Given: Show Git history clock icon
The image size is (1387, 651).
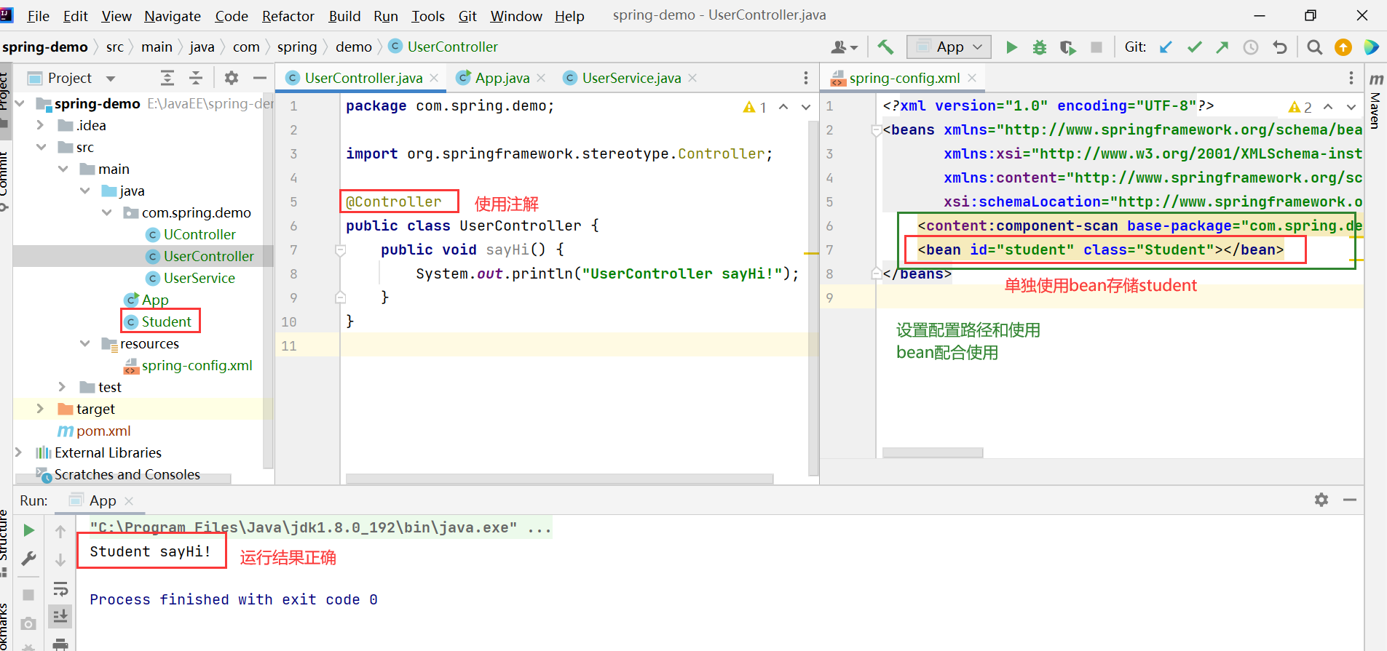Looking at the screenshot, I should pyautogui.click(x=1251, y=47).
